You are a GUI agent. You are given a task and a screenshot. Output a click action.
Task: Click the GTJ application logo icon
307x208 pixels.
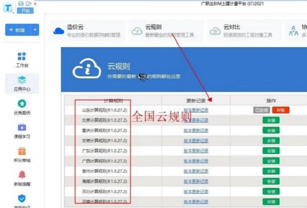click(x=8, y=7)
